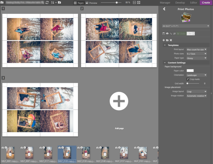Click the camera icon above MLP_0120

click(60, 148)
